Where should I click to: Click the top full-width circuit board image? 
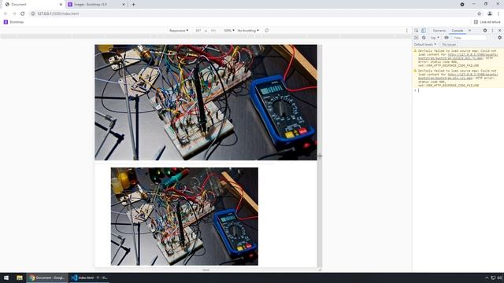[x=206, y=102]
